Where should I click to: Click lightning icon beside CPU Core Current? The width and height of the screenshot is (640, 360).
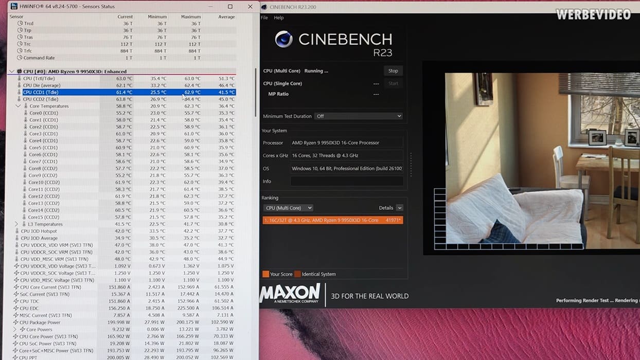click(x=16, y=287)
